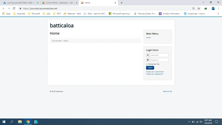
Task: Reload the current page
Action: [14, 9]
